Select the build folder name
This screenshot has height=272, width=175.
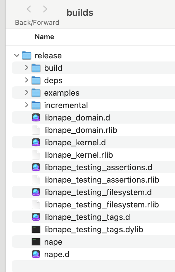tap(53, 68)
